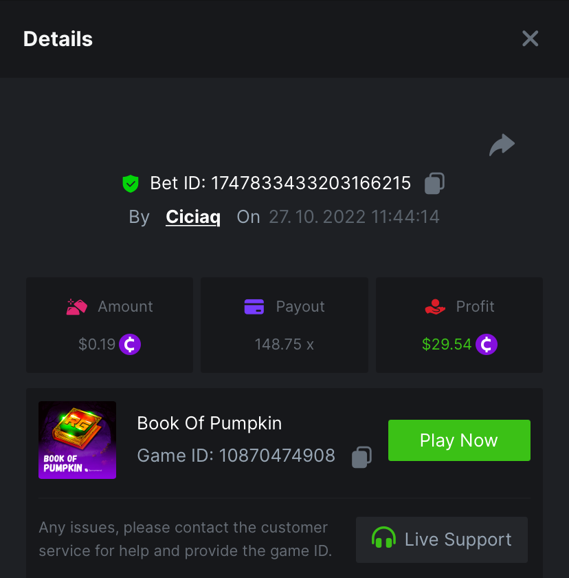Click the currency coin beside $29.54
569x578 pixels.
487,344
